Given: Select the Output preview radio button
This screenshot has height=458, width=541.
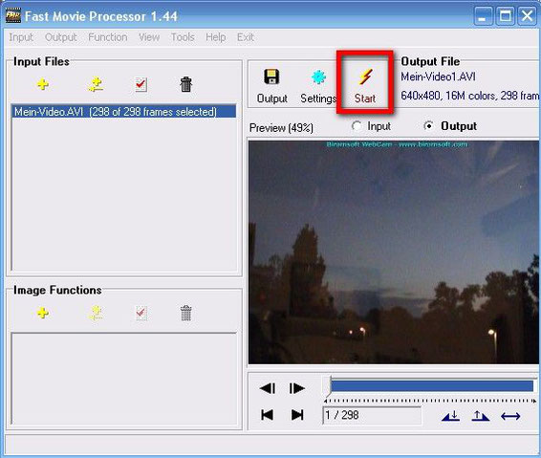Looking at the screenshot, I should pos(429,126).
